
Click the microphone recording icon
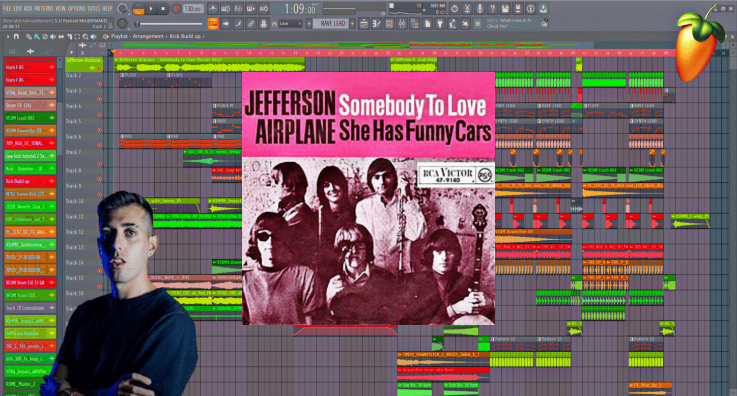[x=480, y=8]
